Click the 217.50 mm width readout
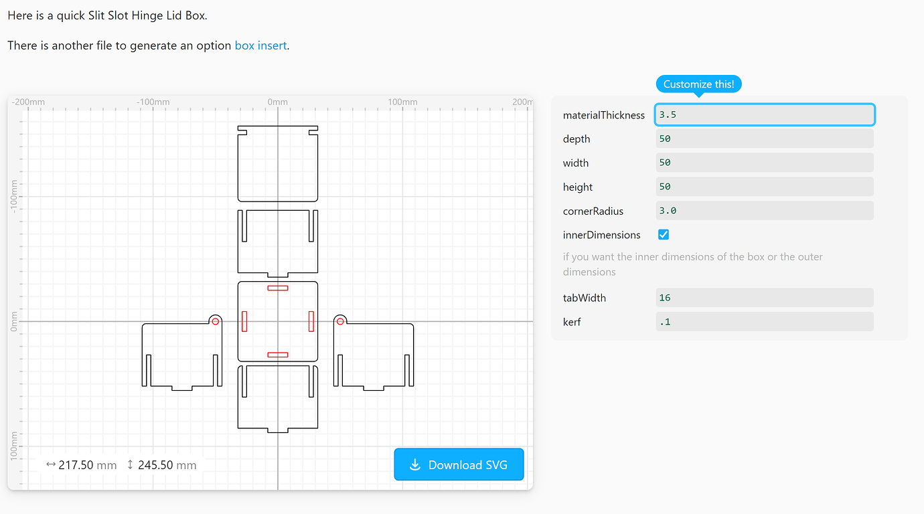 [x=88, y=464]
